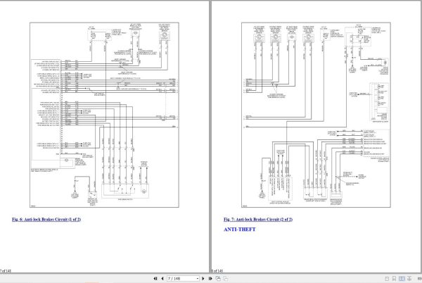Switch to single page continuous layout

[x=395, y=278]
